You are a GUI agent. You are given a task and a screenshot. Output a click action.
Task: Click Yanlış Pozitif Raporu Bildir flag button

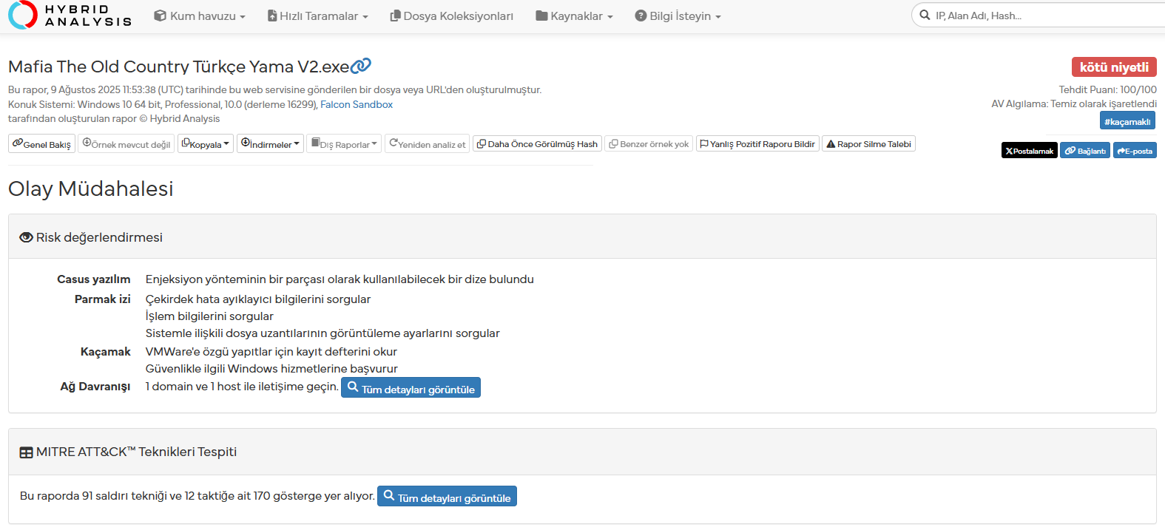click(x=757, y=144)
